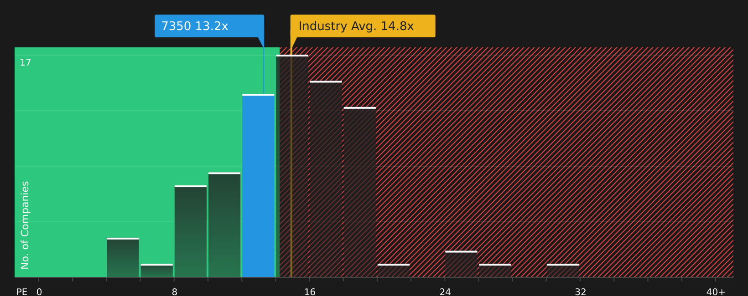This screenshot has height=296, width=748.
Task: Click the PE axis title text
Action: pos(22,292)
